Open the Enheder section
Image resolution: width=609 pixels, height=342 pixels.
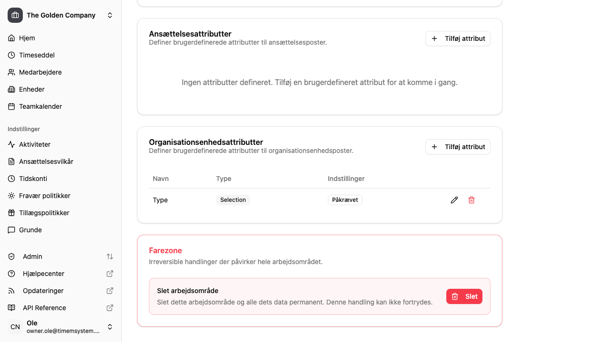coord(32,89)
